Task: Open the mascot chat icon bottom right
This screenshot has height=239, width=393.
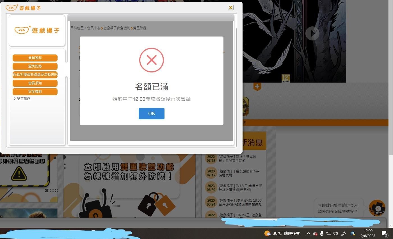Action: click(378, 208)
